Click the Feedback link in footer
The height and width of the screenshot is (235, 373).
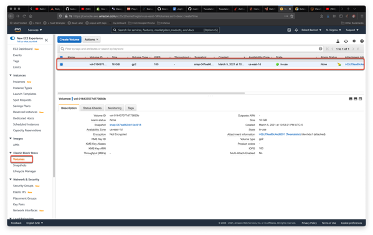(16, 223)
